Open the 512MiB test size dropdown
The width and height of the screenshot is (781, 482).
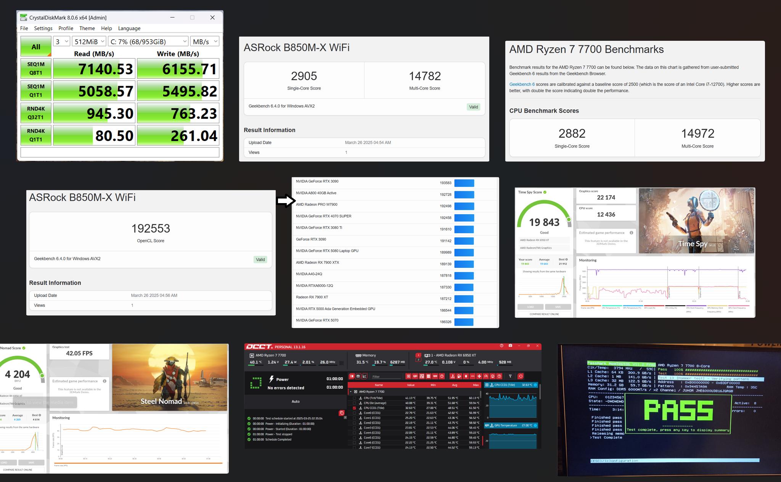coord(89,42)
